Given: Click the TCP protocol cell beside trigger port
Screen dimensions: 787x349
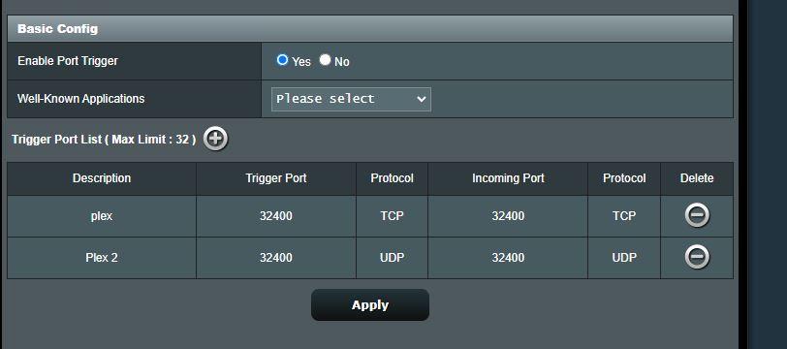Looking at the screenshot, I should click(392, 216).
